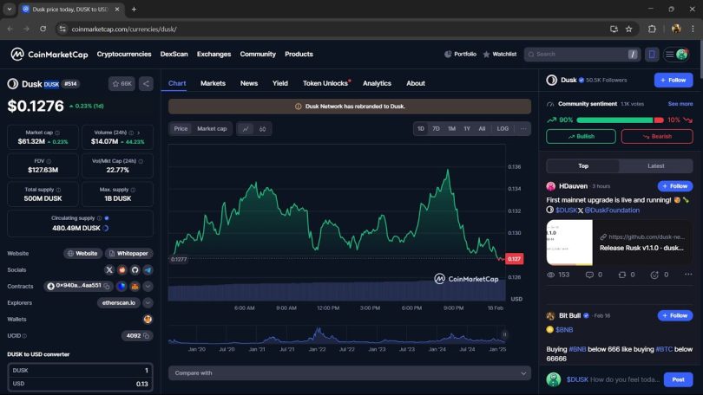
Task: Copy the 0x940a...4aa551 contract address
Action: (107, 286)
